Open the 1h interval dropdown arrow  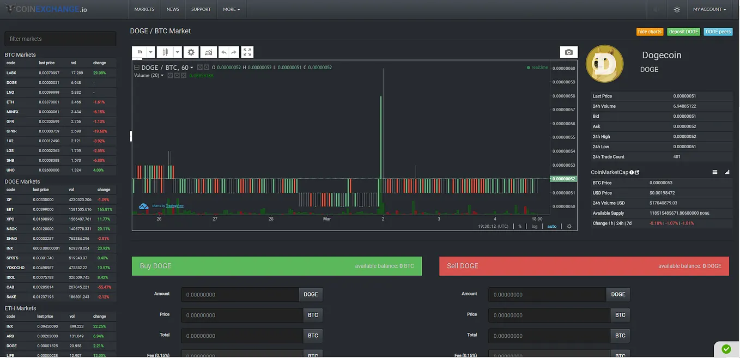click(x=151, y=52)
